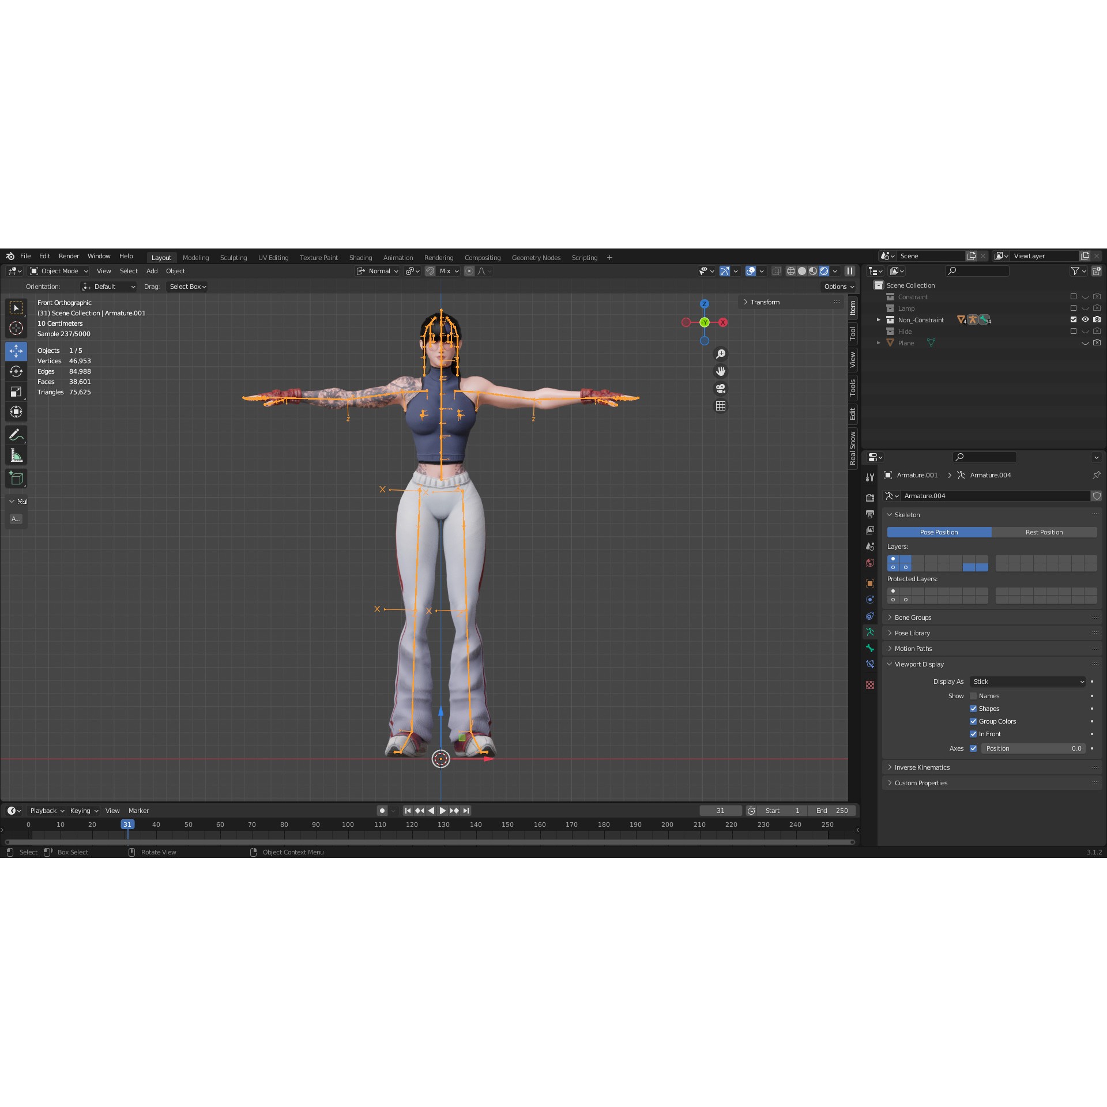Open the File menu
This screenshot has height=1107, width=1107.
[x=25, y=256]
